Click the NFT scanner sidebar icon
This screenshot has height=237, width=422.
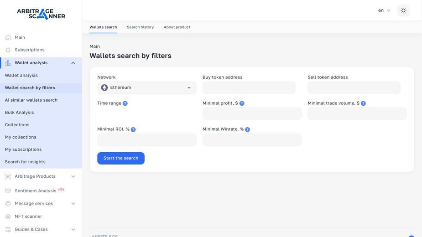(8, 216)
